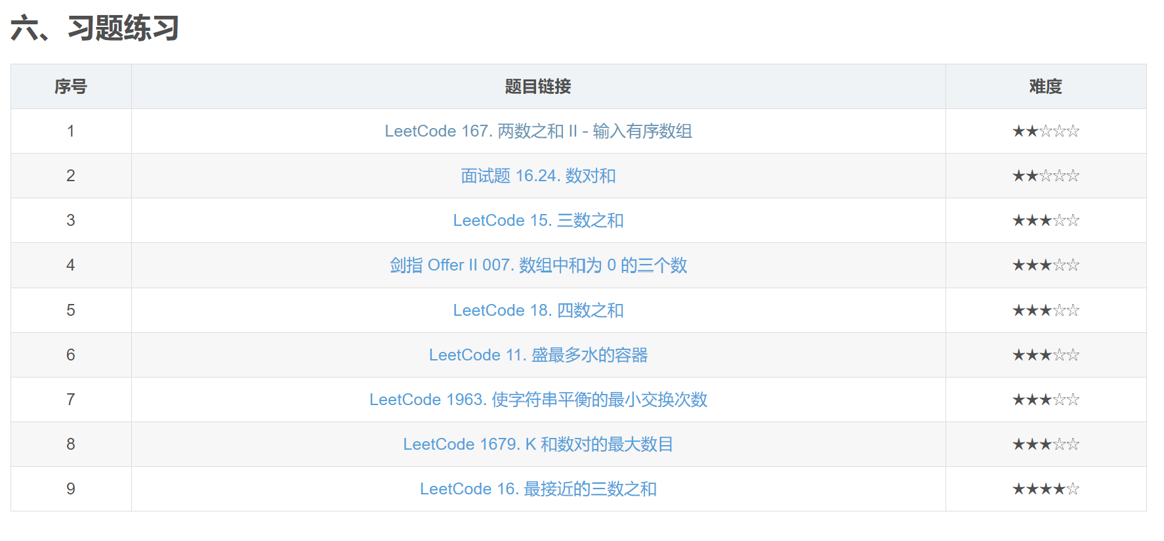Click row number 8 cell
The image size is (1164, 541).
click(71, 444)
